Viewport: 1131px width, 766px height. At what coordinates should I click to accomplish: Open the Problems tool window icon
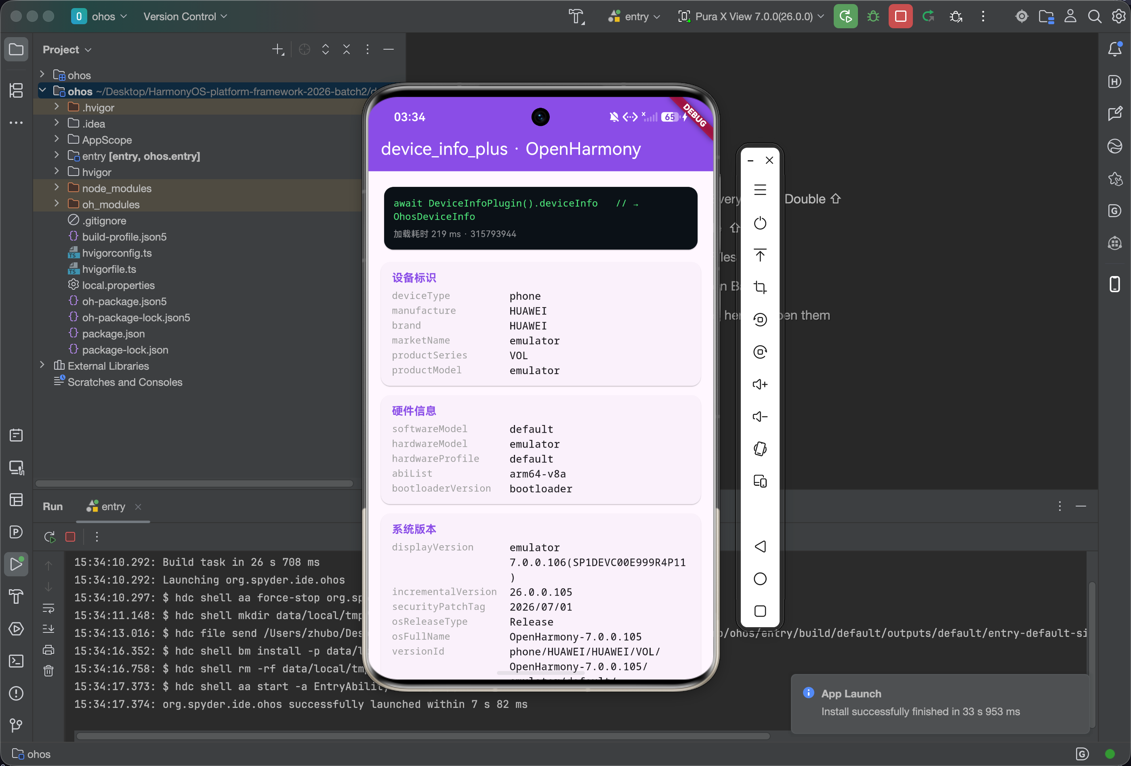pyautogui.click(x=16, y=693)
